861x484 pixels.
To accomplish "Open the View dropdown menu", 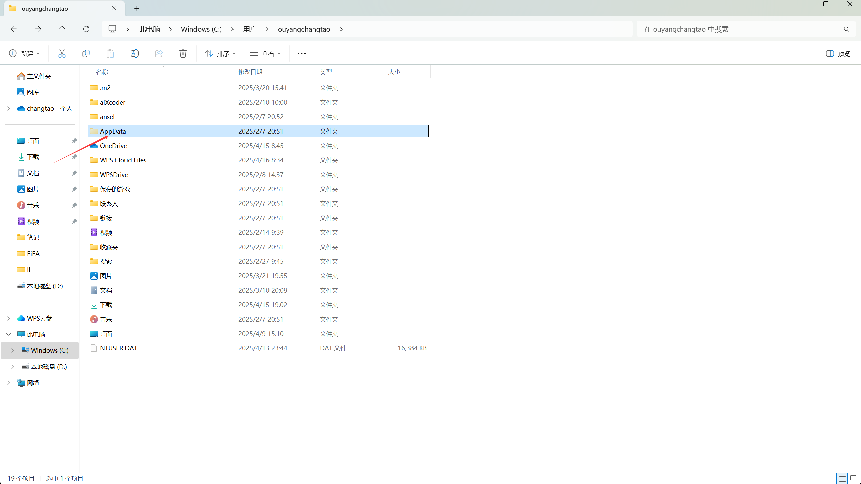I will [x=265, y=53].
